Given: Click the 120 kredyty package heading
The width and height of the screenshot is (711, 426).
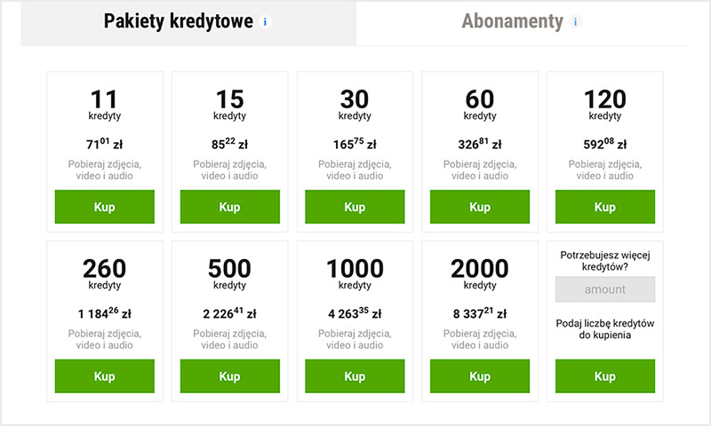Looking at the screenshot, I should click(x=605, y=99).
